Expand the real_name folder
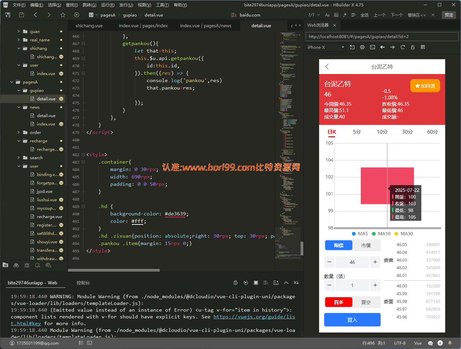The width and height of the screenshot is (461, 349). [x=19, y=40]
